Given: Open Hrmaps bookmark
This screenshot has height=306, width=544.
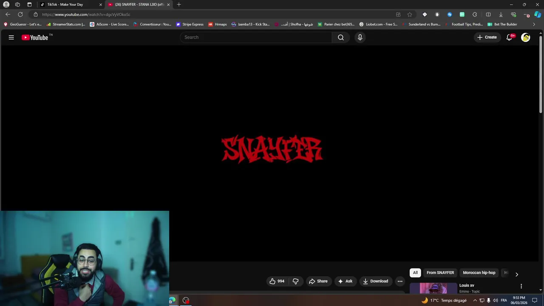Looking at the screenshot, I should (217, 24).
